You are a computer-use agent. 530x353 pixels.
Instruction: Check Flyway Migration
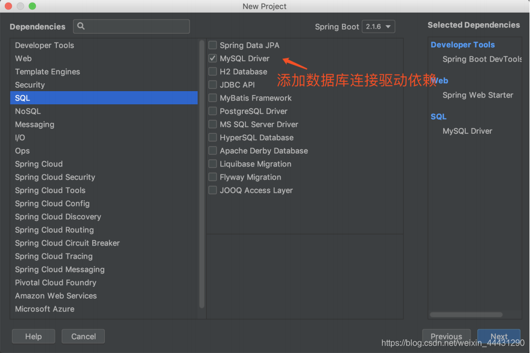click(212, 177)
